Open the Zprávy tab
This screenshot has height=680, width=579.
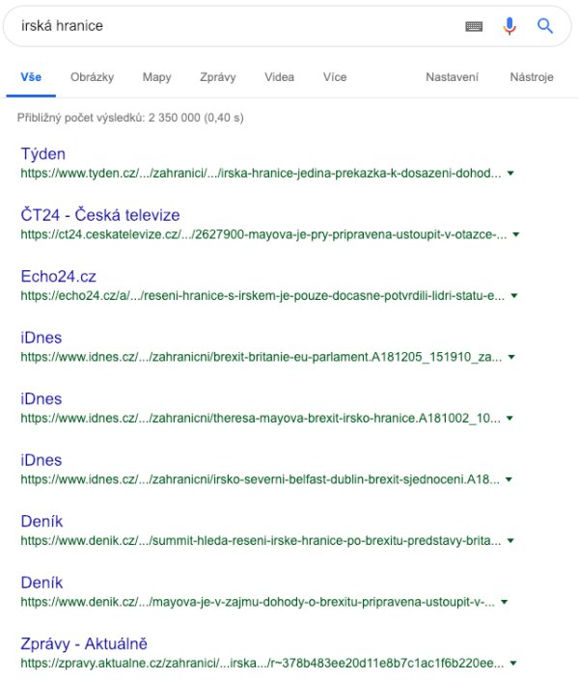[x=218, y=77]
